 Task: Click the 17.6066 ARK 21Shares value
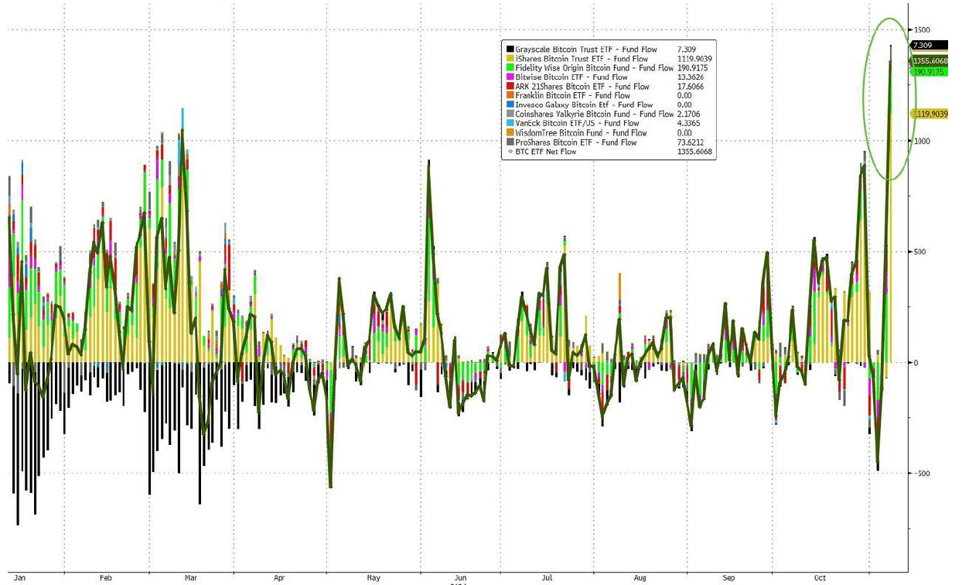click(691, 86)
